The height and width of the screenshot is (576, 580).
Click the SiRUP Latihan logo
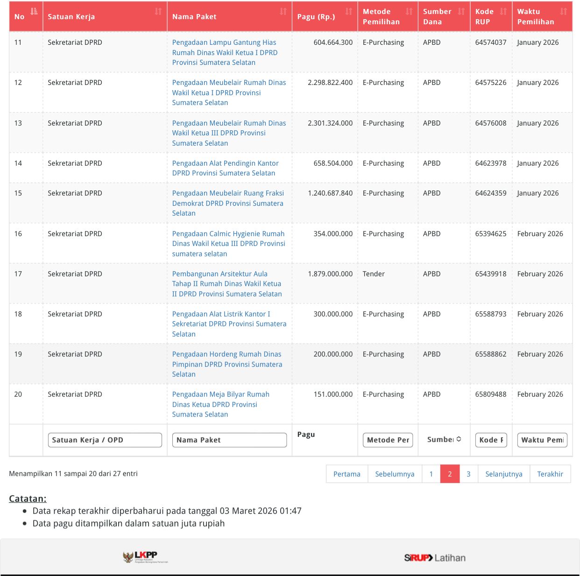pyautogui.click(x=434, y=558)
